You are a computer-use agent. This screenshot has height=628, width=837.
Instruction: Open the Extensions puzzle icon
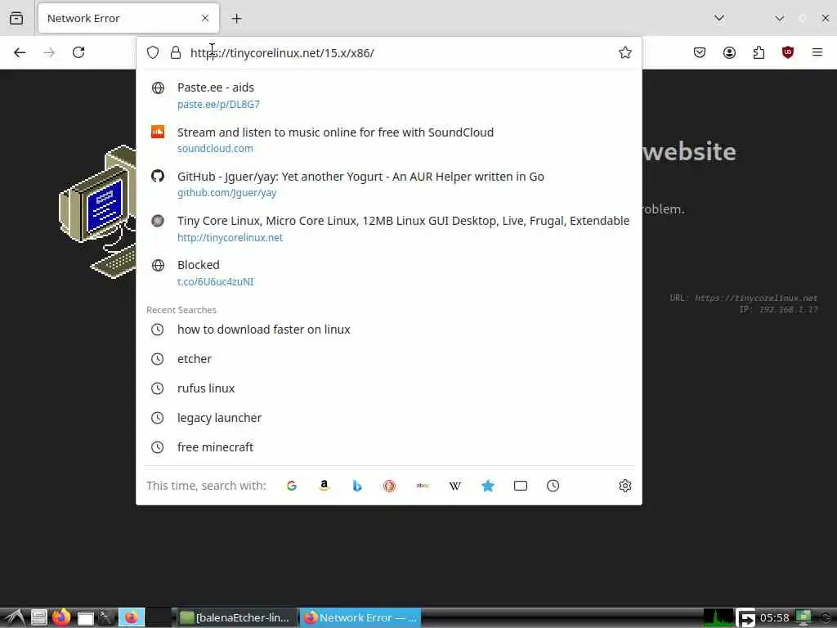click(759, 52)
